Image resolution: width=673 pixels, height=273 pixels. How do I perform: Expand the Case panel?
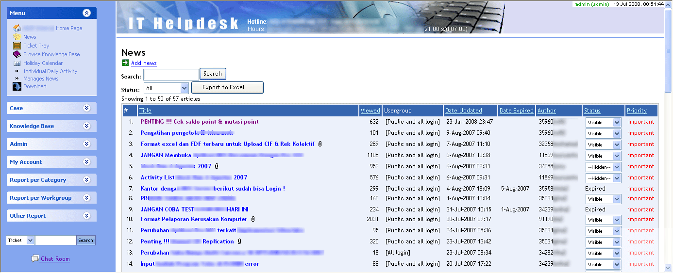point(86,108)
